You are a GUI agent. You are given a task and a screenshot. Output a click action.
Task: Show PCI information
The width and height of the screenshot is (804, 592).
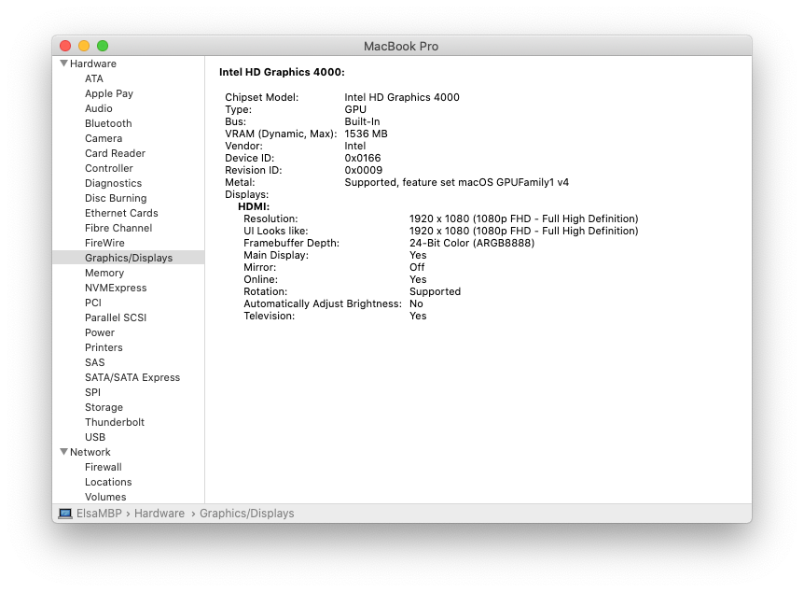(93, 303)
